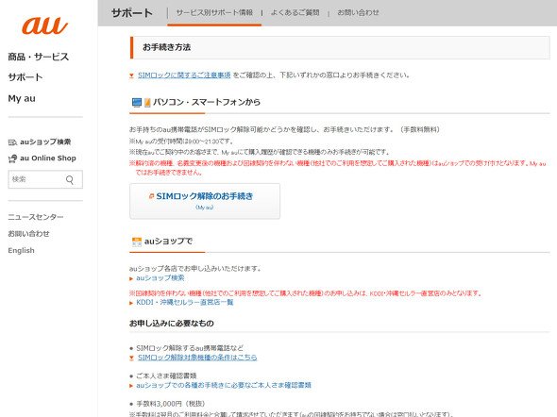The height and width of the screenshot is (417, 557).
Task: Switch site language to English
Action: click(x=21, y=250)
